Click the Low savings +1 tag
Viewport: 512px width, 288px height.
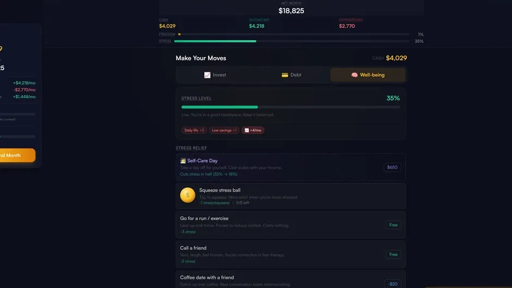224,130
